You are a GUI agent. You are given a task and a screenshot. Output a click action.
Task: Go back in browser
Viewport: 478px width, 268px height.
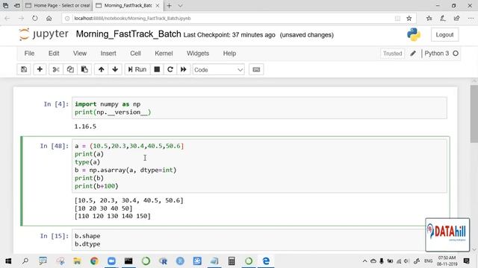(x=7, y=18)
